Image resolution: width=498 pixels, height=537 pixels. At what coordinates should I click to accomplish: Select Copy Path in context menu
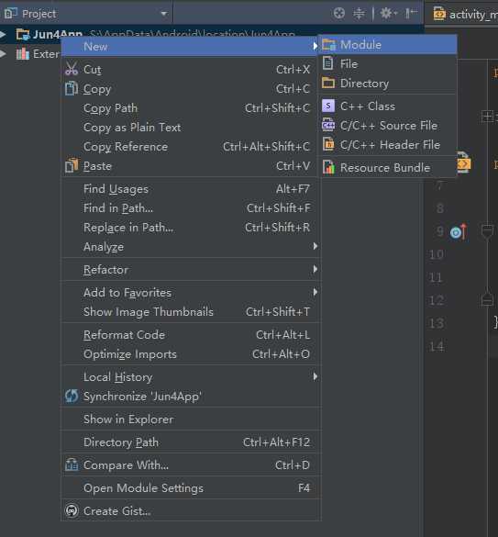pos(190,108)
